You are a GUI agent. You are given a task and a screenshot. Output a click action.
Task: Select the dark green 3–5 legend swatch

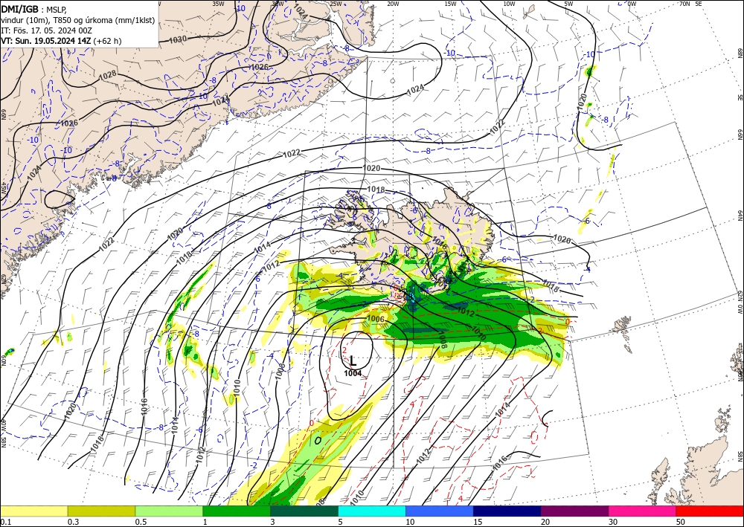point(304,511)
